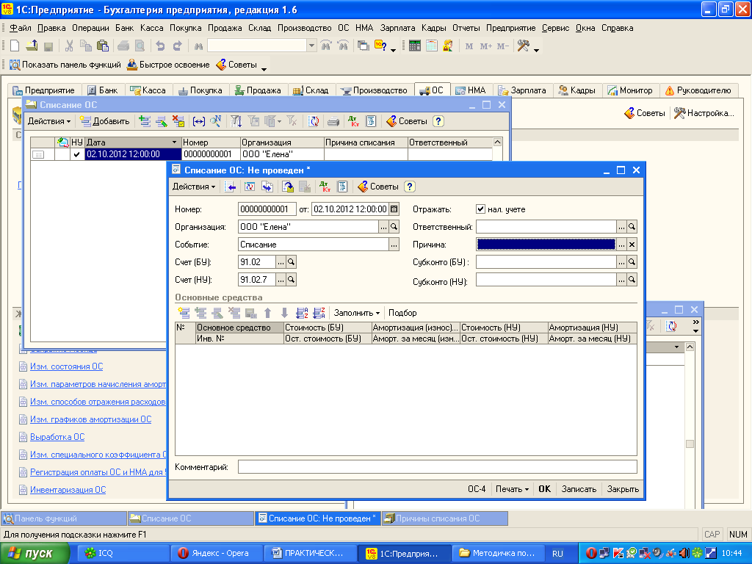Click into the Комментарий input field
Image resolution: width=752 pixels, height=564 pixels.
438,467
